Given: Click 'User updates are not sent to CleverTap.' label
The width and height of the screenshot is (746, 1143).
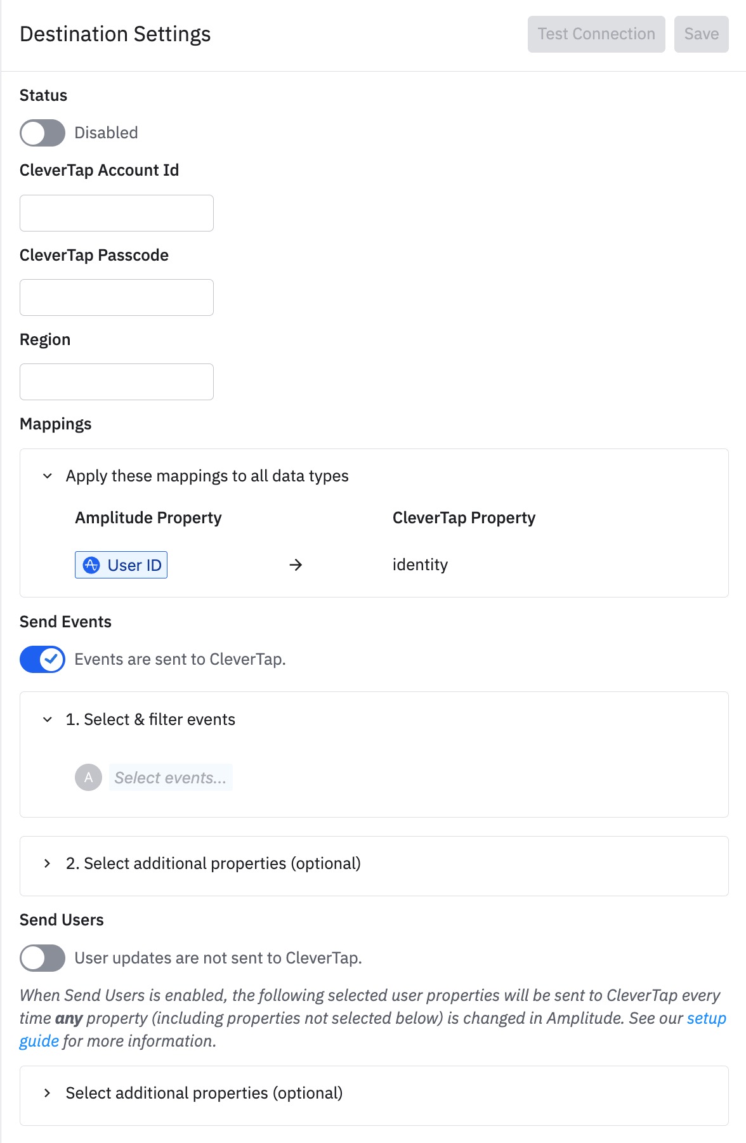Looking at the screenshot, I should [218, 958].
